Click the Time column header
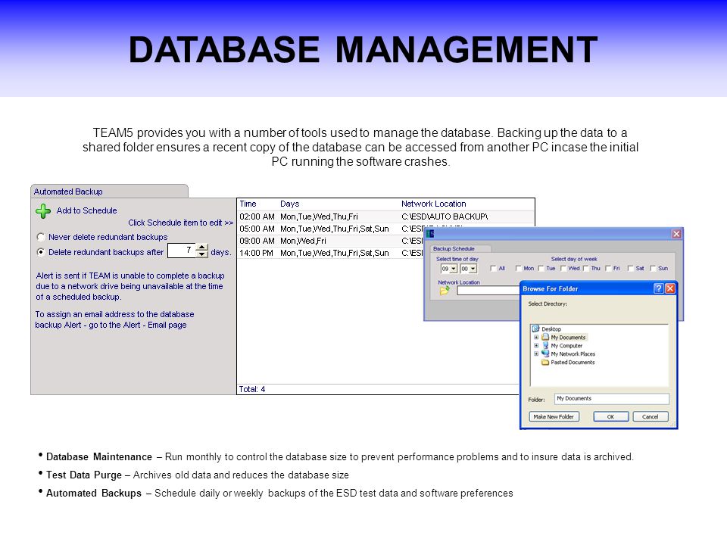727x545 pixels. coord(248,204)
